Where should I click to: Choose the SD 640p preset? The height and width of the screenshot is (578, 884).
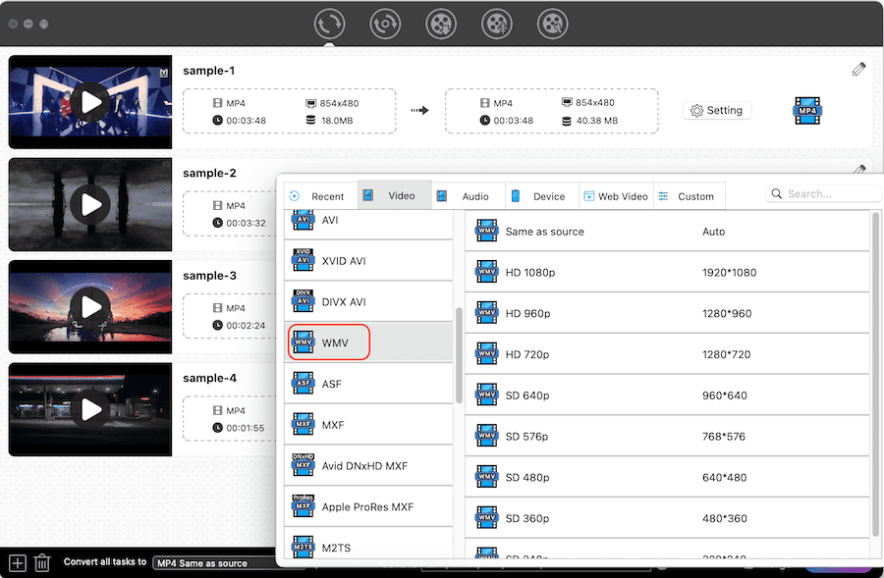point(668,395)
